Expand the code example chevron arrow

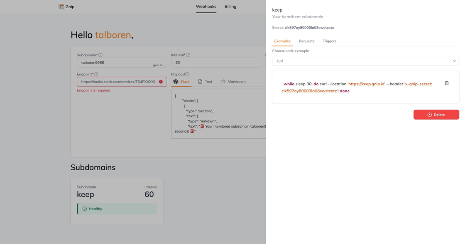454,61
